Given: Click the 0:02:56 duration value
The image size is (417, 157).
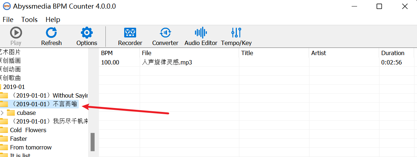Looking at the screenshot, I should pyautogui.click(x=391, y=63).
